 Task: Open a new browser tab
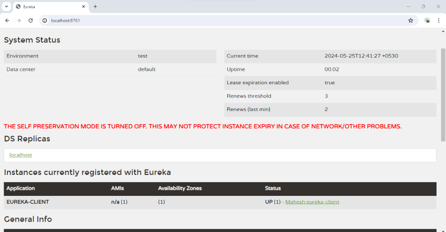[95, 6]
